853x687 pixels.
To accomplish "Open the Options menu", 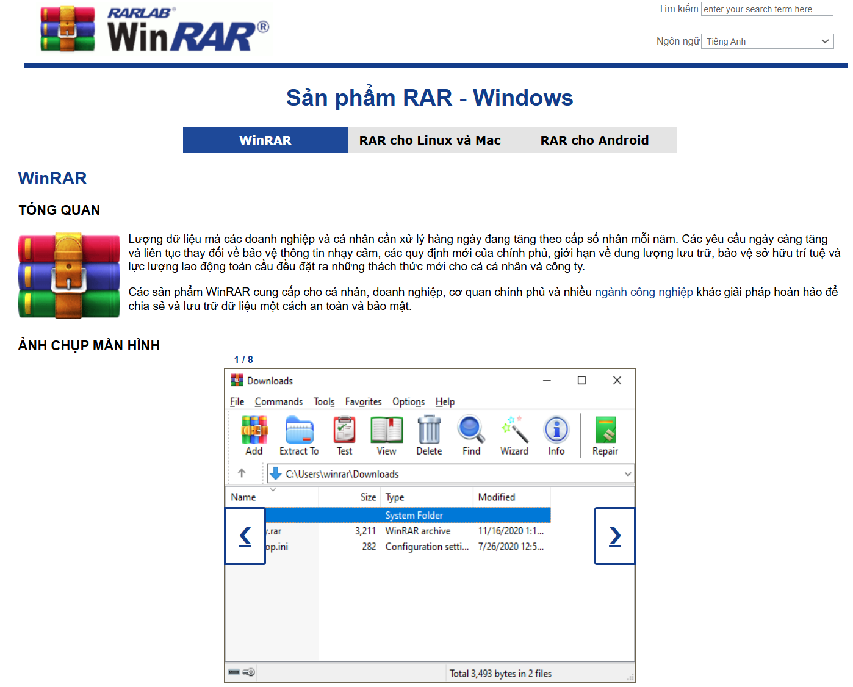I will [408, 401].
